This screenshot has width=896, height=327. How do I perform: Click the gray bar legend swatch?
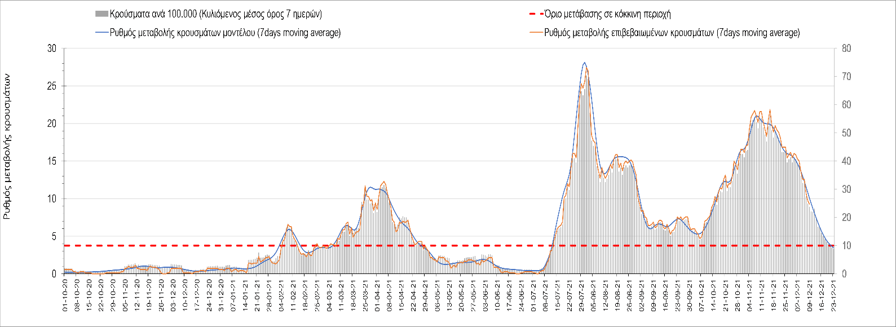click(101, 14)
